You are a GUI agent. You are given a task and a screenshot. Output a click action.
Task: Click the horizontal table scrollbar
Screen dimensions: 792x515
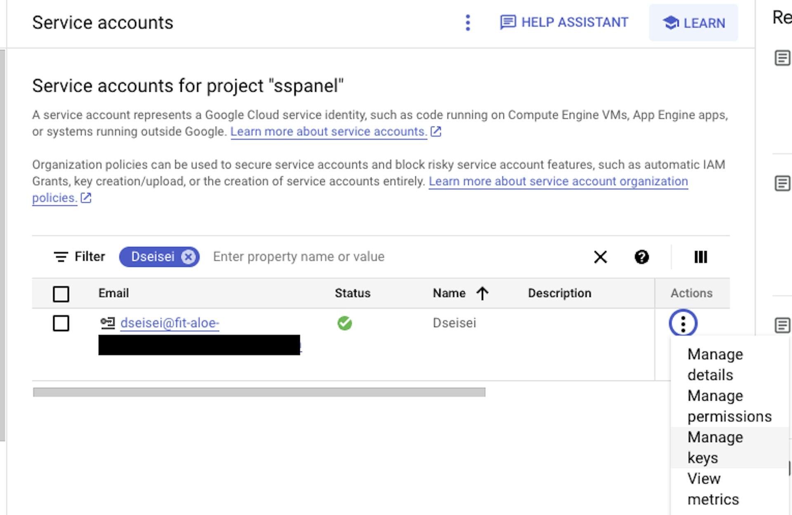259,392
